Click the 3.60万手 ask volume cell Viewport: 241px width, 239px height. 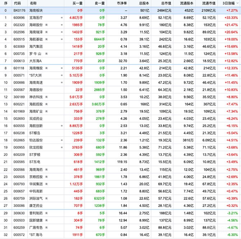[98, 104]
